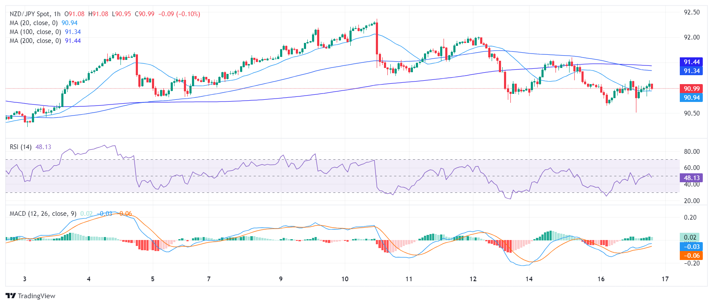Click the 92.00 level on price axis
The image size is (713, 305).
coord(691,37)
